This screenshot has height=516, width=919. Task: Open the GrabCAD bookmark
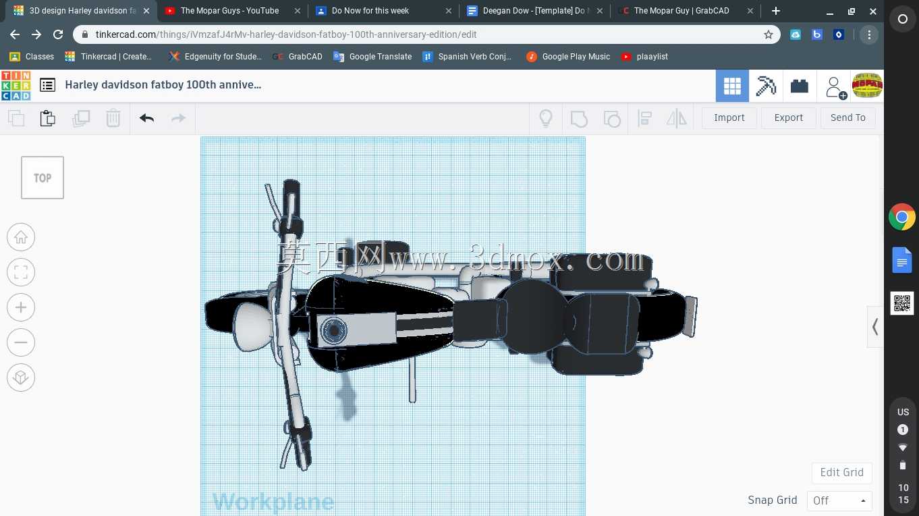coord(298,57)
